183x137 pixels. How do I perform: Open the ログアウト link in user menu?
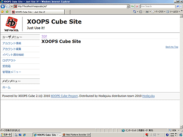click(x=9, y=60)
